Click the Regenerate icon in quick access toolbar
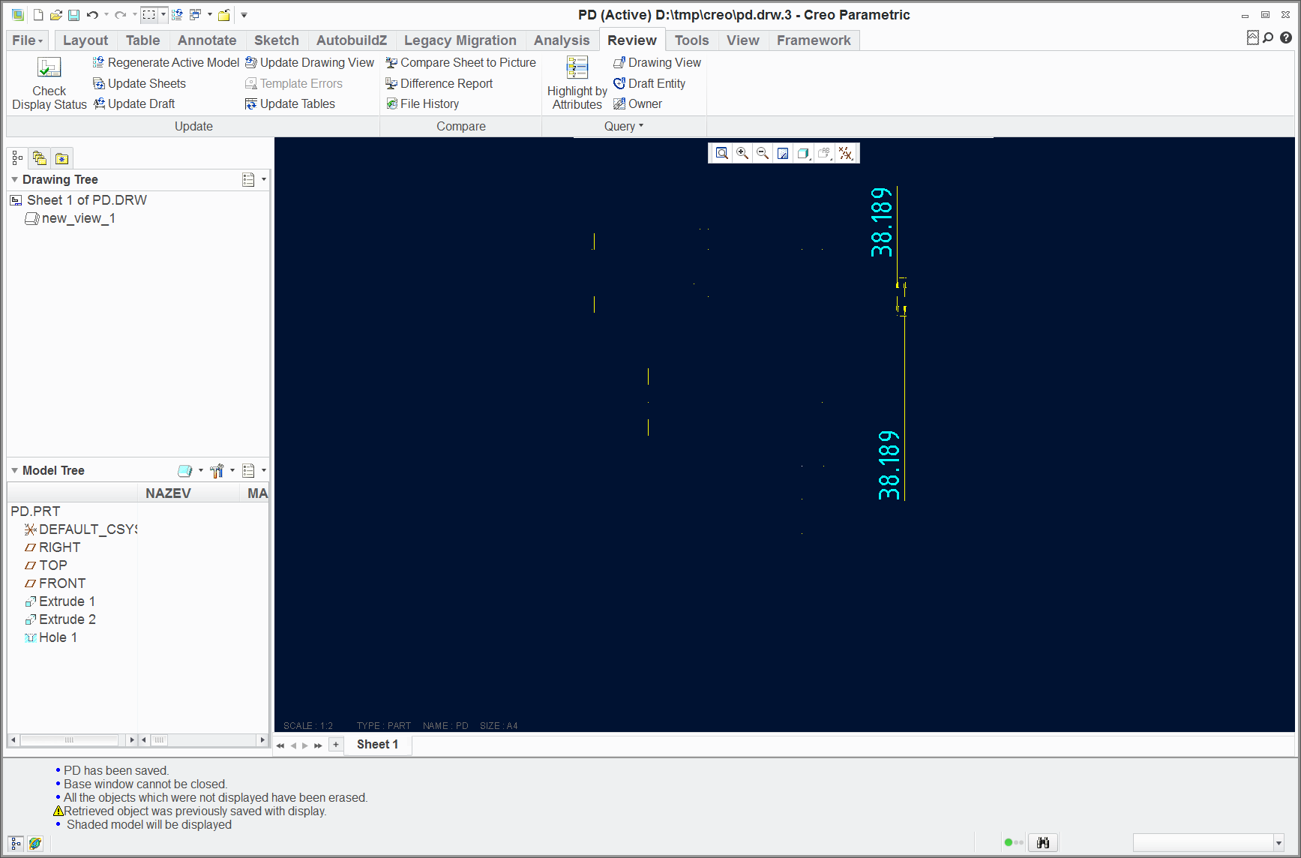 pyautogui.click(x=177, y=15)
